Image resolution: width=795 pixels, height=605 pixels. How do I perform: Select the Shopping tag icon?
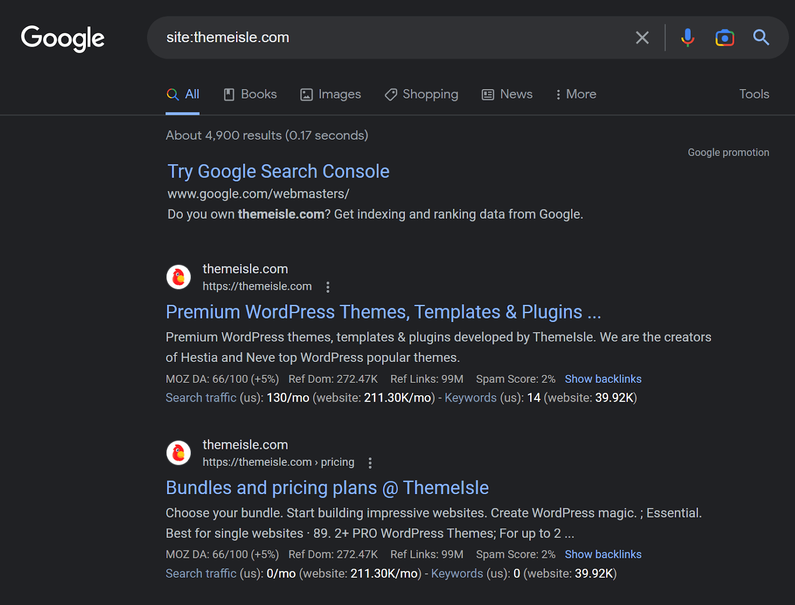[391, 94]
